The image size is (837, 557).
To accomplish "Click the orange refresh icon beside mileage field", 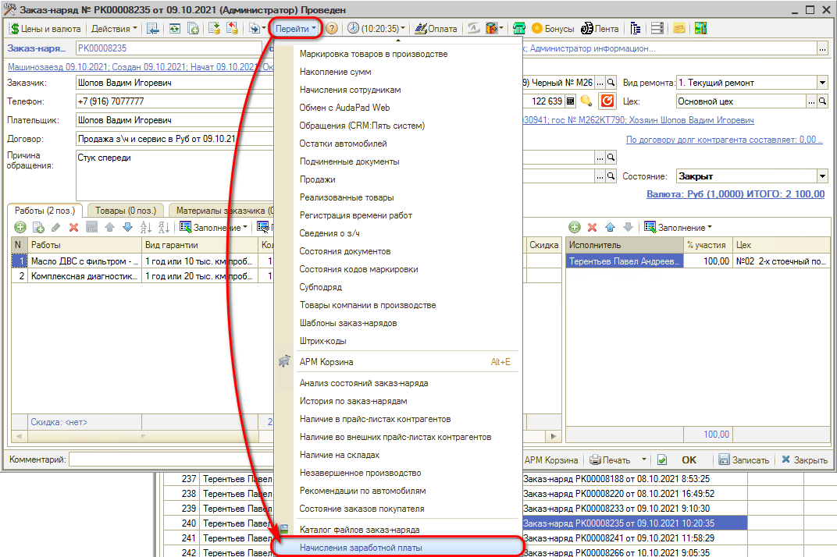I will [x=607, y=101].
